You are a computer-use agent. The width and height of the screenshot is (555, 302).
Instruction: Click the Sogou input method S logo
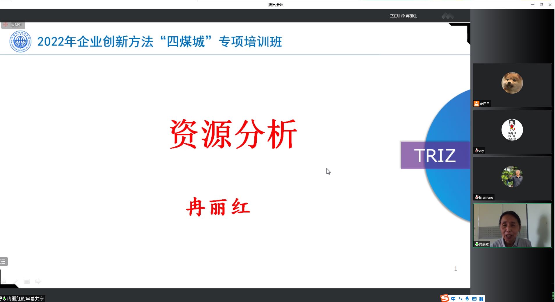pyautogui.click(x=445, y=298)
